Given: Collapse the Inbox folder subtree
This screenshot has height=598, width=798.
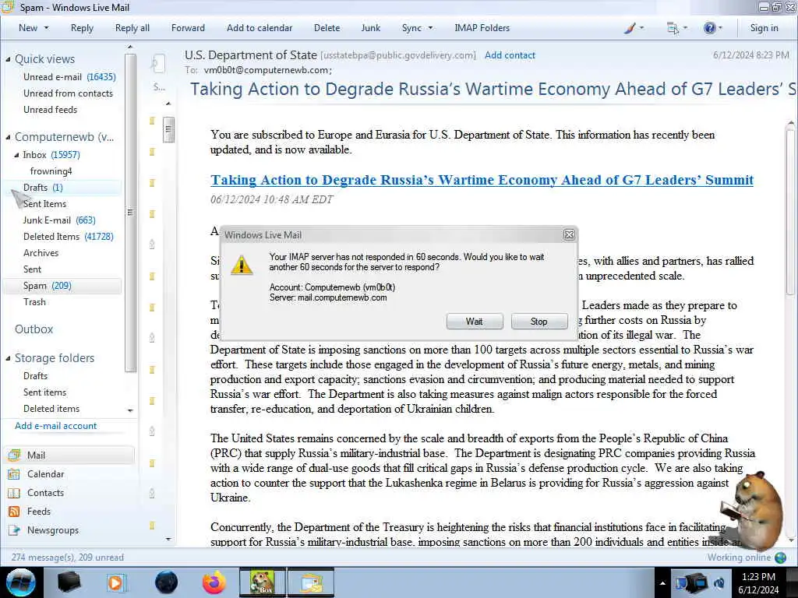Looking at the screenshot, I should [x=16, y=155].
